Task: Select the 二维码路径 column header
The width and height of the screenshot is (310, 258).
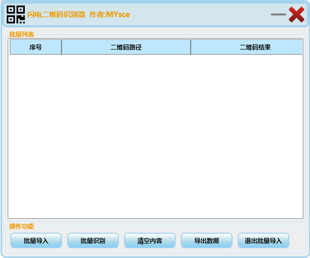Action: pyautogui.click(x=126, y=47)
